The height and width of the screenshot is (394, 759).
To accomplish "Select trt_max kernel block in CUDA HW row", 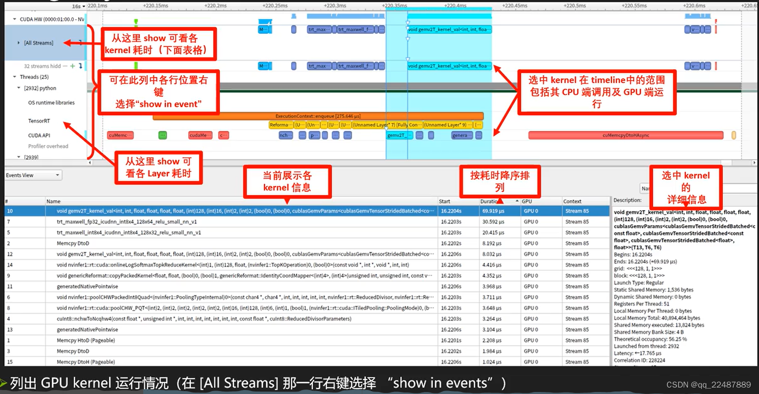I will pyautogui.click(x=319, y=29).
